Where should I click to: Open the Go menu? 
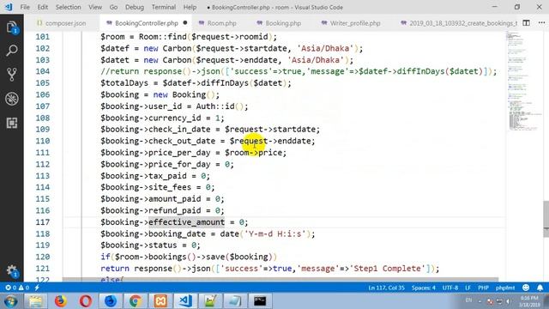[113, 7]
